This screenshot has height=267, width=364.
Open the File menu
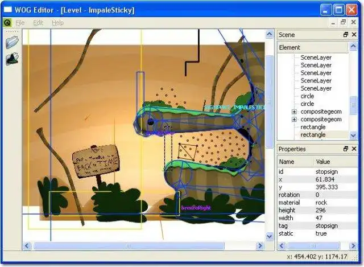point(20,23)
